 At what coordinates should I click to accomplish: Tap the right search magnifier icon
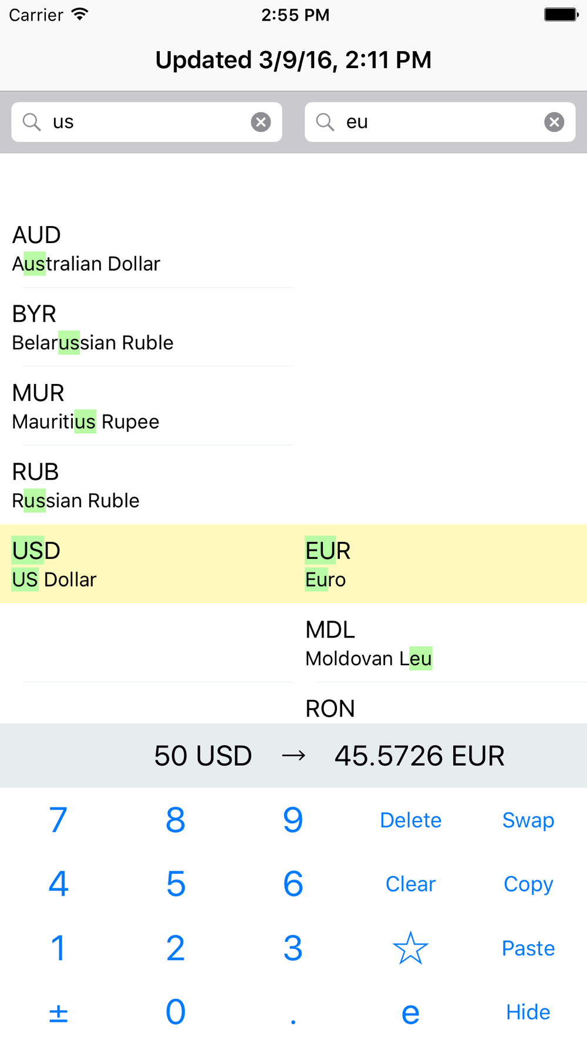tap(325, 122)
